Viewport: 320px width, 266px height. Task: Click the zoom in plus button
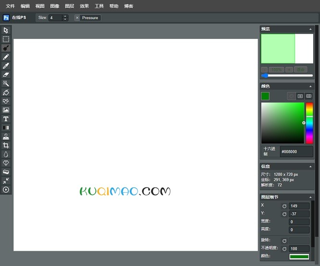(289, 69)
